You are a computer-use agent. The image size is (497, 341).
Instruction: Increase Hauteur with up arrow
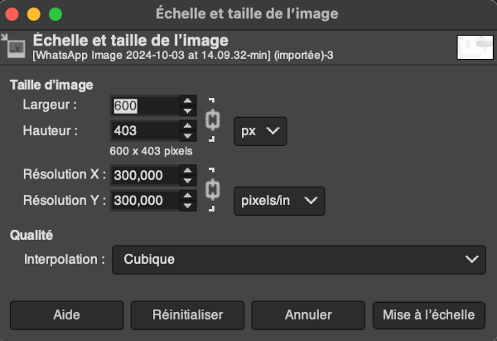tap(187, 126)
